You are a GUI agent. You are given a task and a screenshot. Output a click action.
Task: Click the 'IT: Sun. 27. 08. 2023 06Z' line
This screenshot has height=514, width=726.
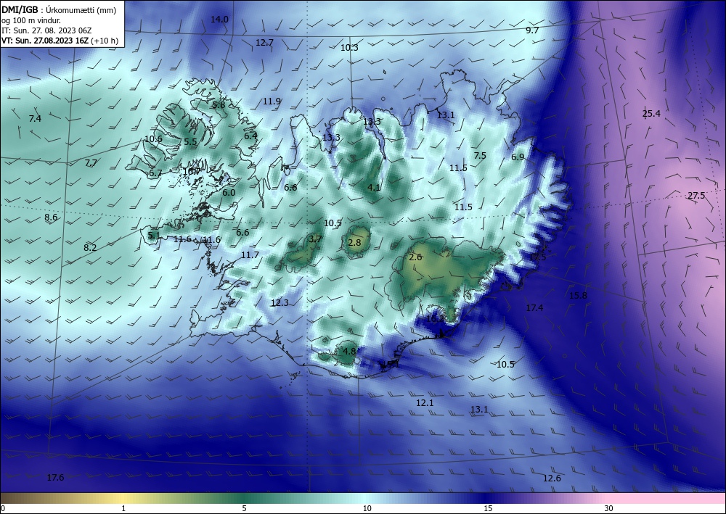[x=46, y=30]
